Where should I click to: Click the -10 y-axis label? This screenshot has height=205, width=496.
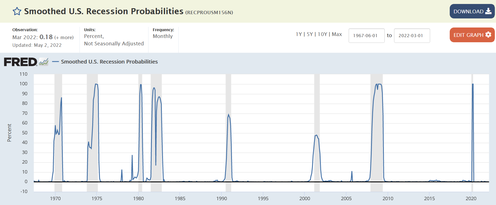pyautogui.click(x=24, y=191)
